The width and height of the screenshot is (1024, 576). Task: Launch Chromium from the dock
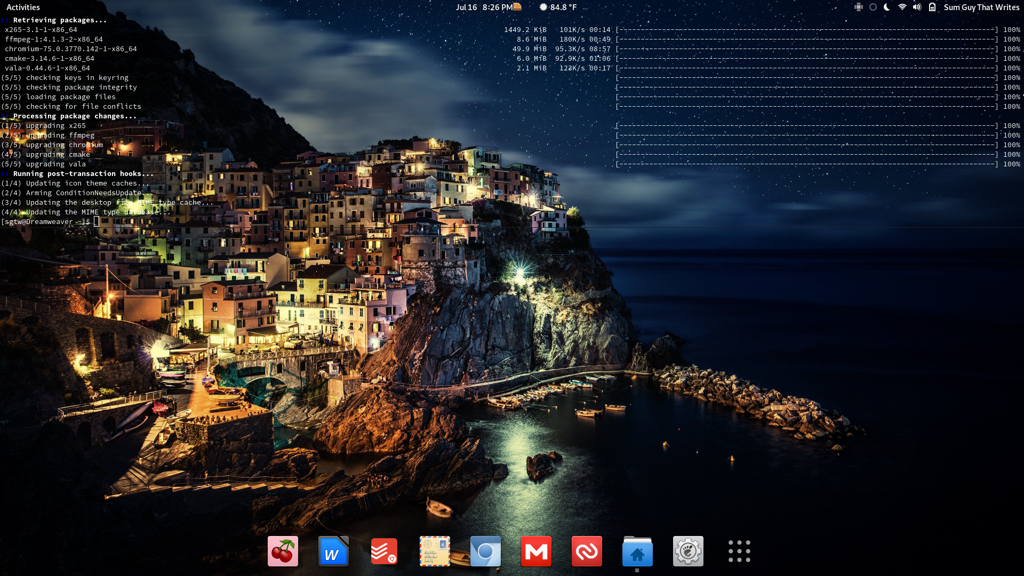click(x=485, y=551)
